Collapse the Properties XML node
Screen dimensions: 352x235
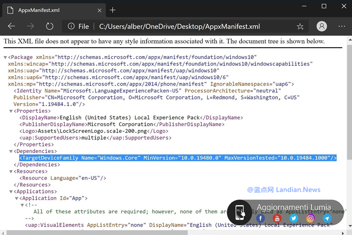(x=11, y=111)
